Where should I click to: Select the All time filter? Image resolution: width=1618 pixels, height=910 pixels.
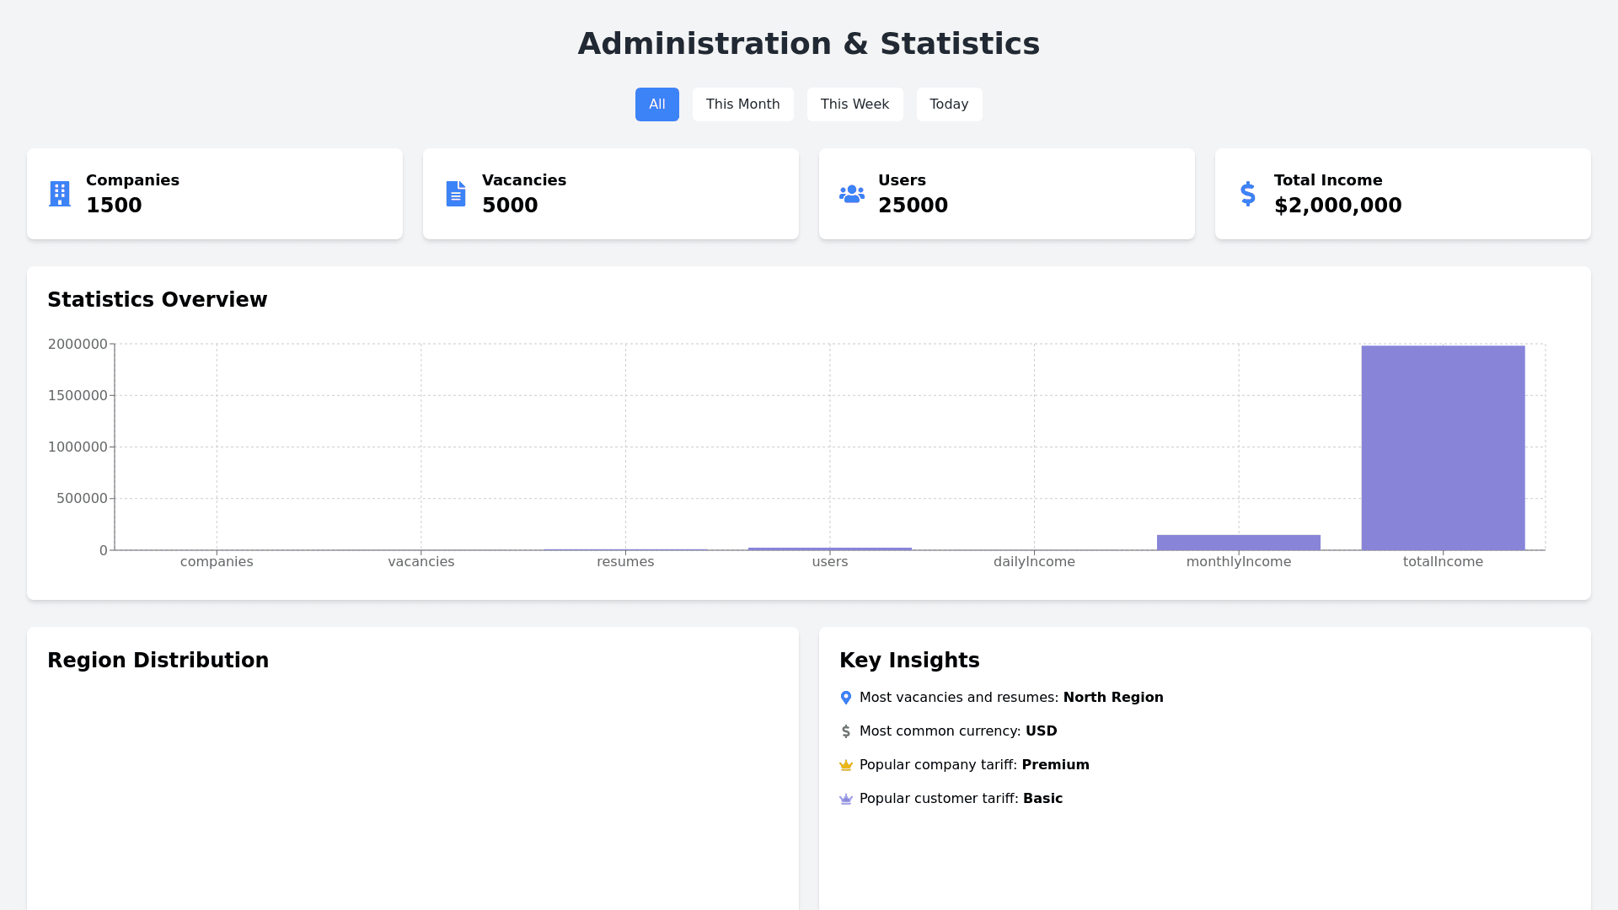657,104
